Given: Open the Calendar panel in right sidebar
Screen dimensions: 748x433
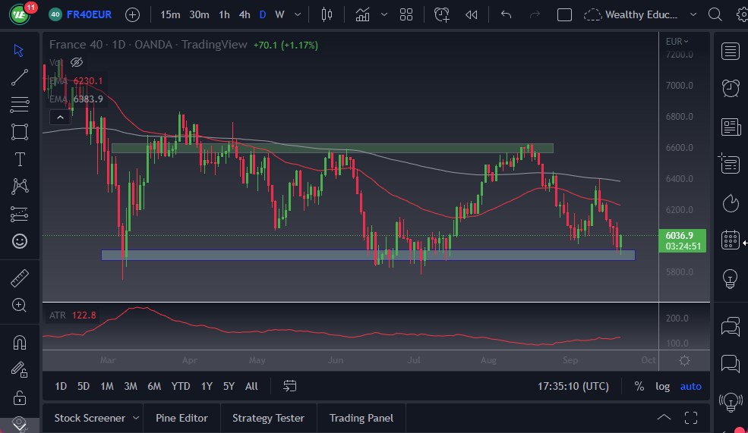Looking at the screenshot, I should pos(731,240).
